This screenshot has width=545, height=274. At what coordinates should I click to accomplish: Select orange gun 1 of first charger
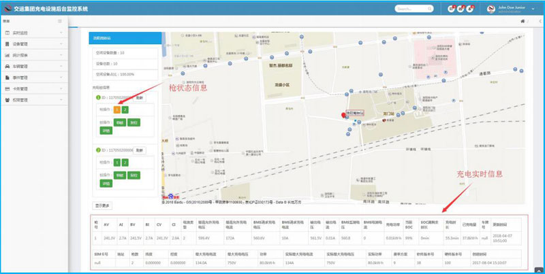116,109
